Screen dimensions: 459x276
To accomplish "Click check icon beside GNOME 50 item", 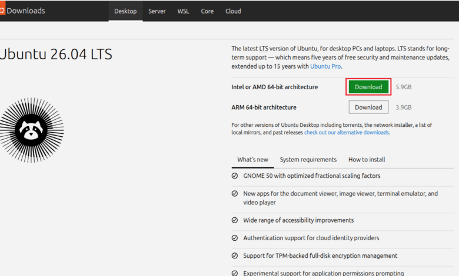I will point(235,176).
